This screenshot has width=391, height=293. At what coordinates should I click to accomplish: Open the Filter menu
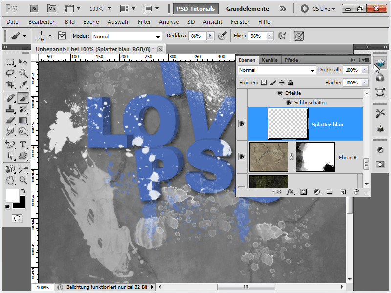point(144,22)
